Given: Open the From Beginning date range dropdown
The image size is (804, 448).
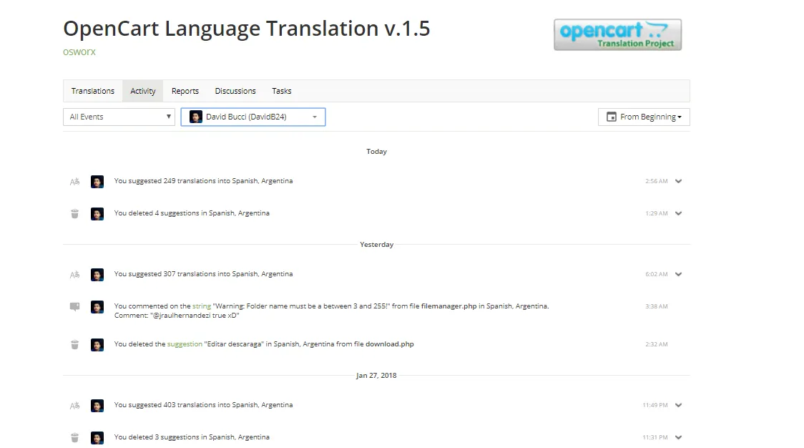Looking at the screenshot, I should click(644, 117).
